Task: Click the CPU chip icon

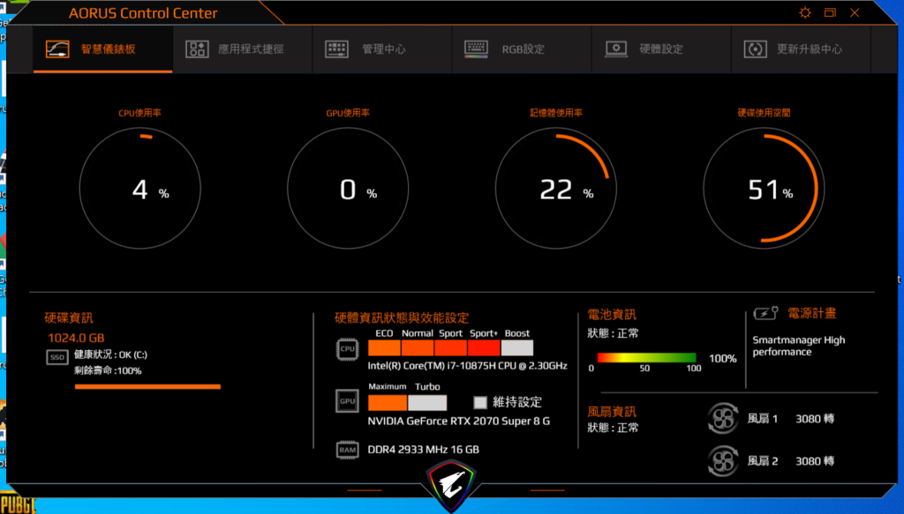Action: pos(347,349)
